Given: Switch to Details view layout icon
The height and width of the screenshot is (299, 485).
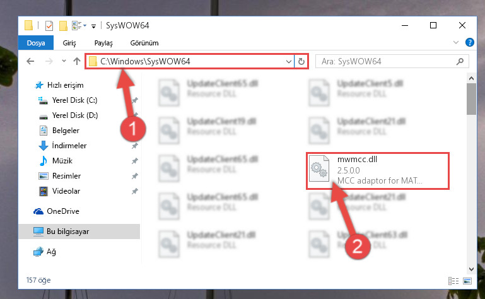Looking at the screenshot, I should (453, 281).
